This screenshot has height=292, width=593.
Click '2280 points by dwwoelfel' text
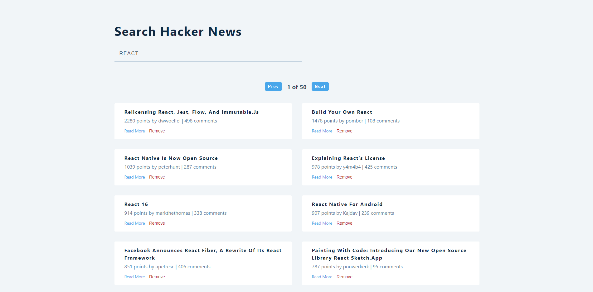[x=152, y=121]
